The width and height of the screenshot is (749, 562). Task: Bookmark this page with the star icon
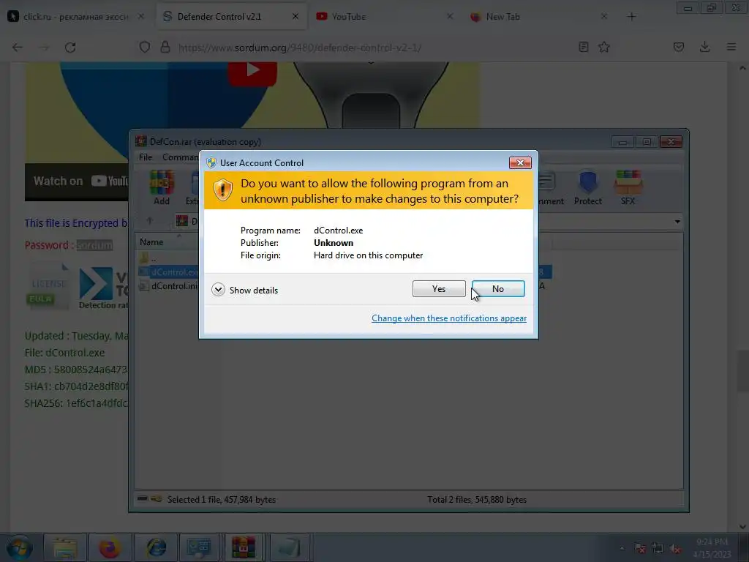[604, 47]
